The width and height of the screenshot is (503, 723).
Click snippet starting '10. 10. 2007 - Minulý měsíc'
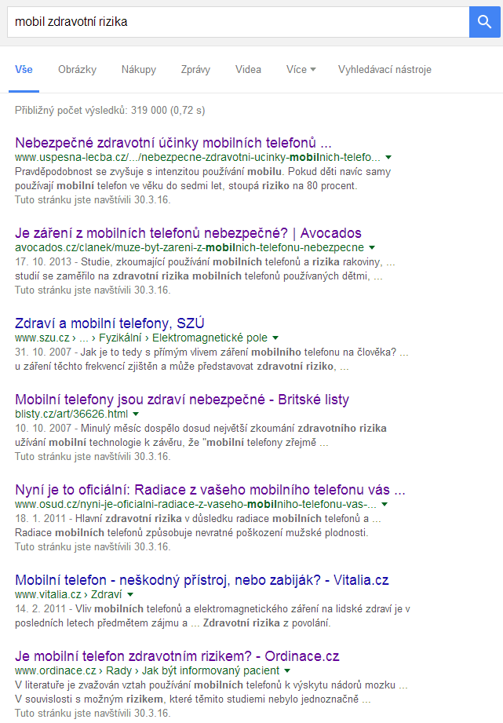pyautogui.click(x=201, y=436)
